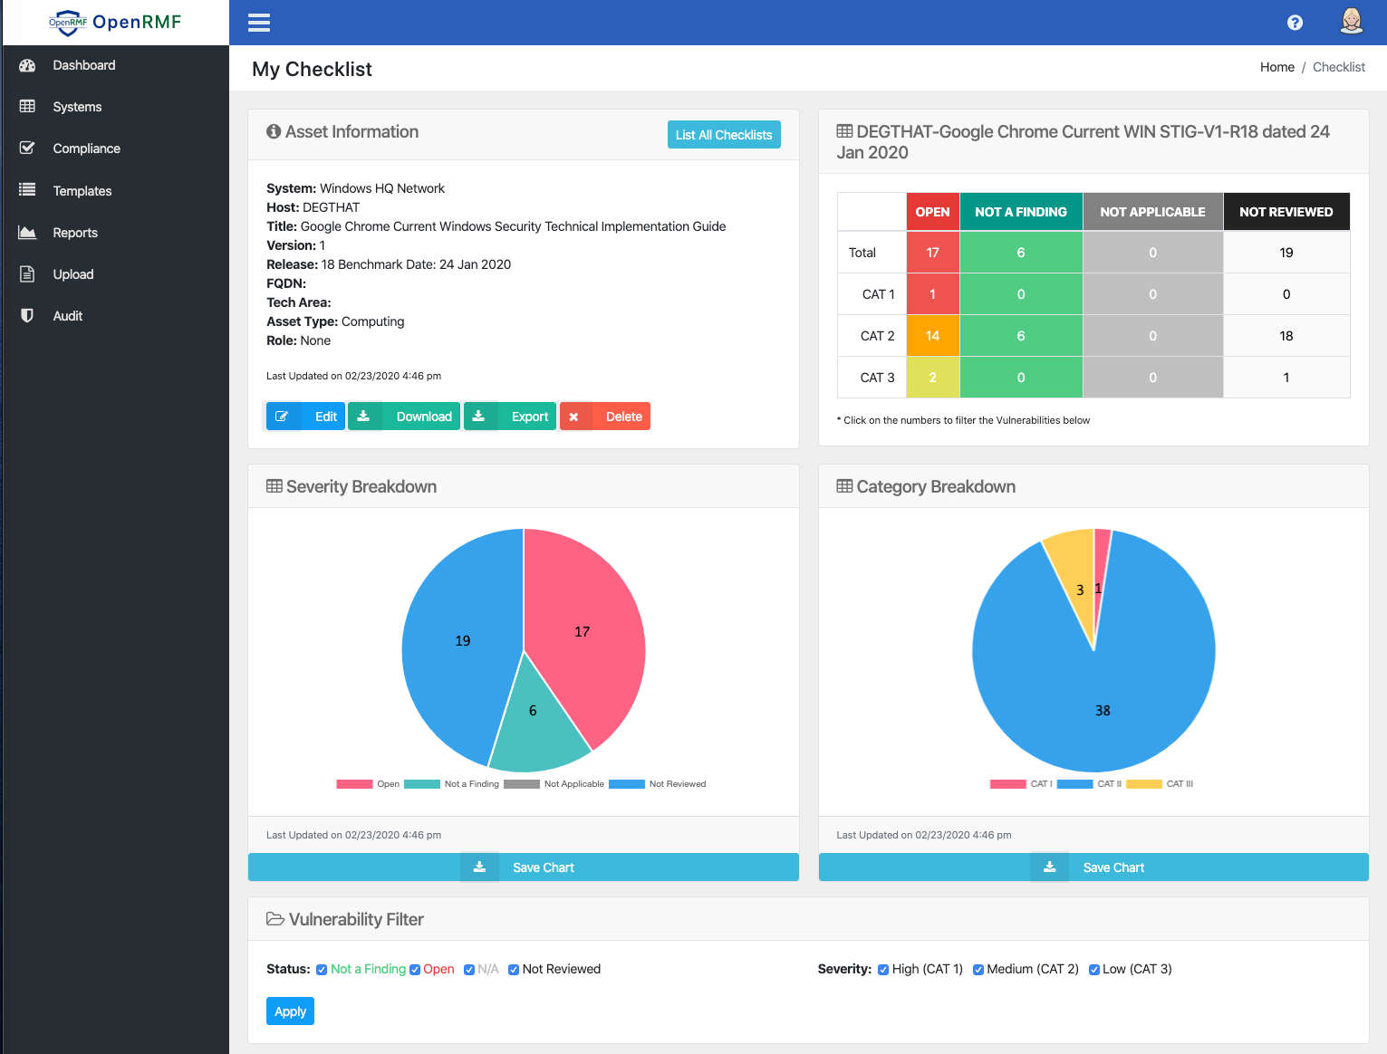Viewport: 1387px width, 1054px height.
Task: Click the Audit shield icon in sidebar
Action: pos(27,316)
